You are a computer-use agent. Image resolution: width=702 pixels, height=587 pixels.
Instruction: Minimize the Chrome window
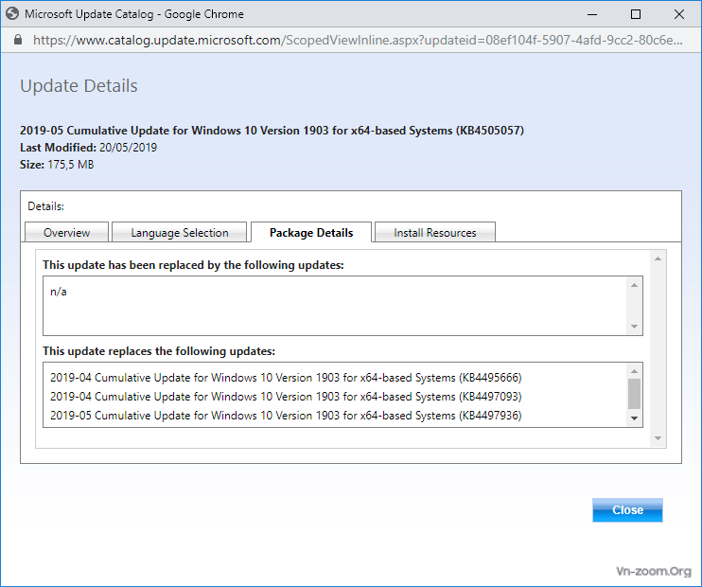tap(592, 14)
